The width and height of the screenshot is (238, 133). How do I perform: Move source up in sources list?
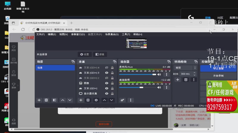coord(104,100)
